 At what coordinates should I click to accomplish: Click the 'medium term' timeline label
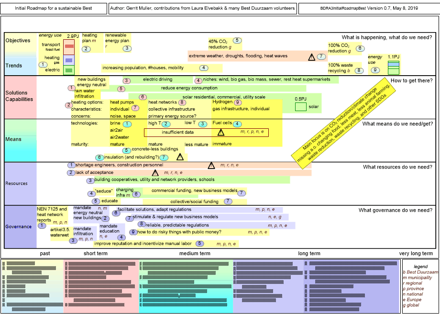click(x=195, y=253)
